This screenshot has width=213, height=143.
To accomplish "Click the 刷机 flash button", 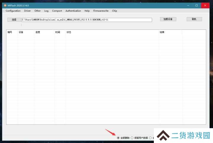I will [x=194, y=19].
